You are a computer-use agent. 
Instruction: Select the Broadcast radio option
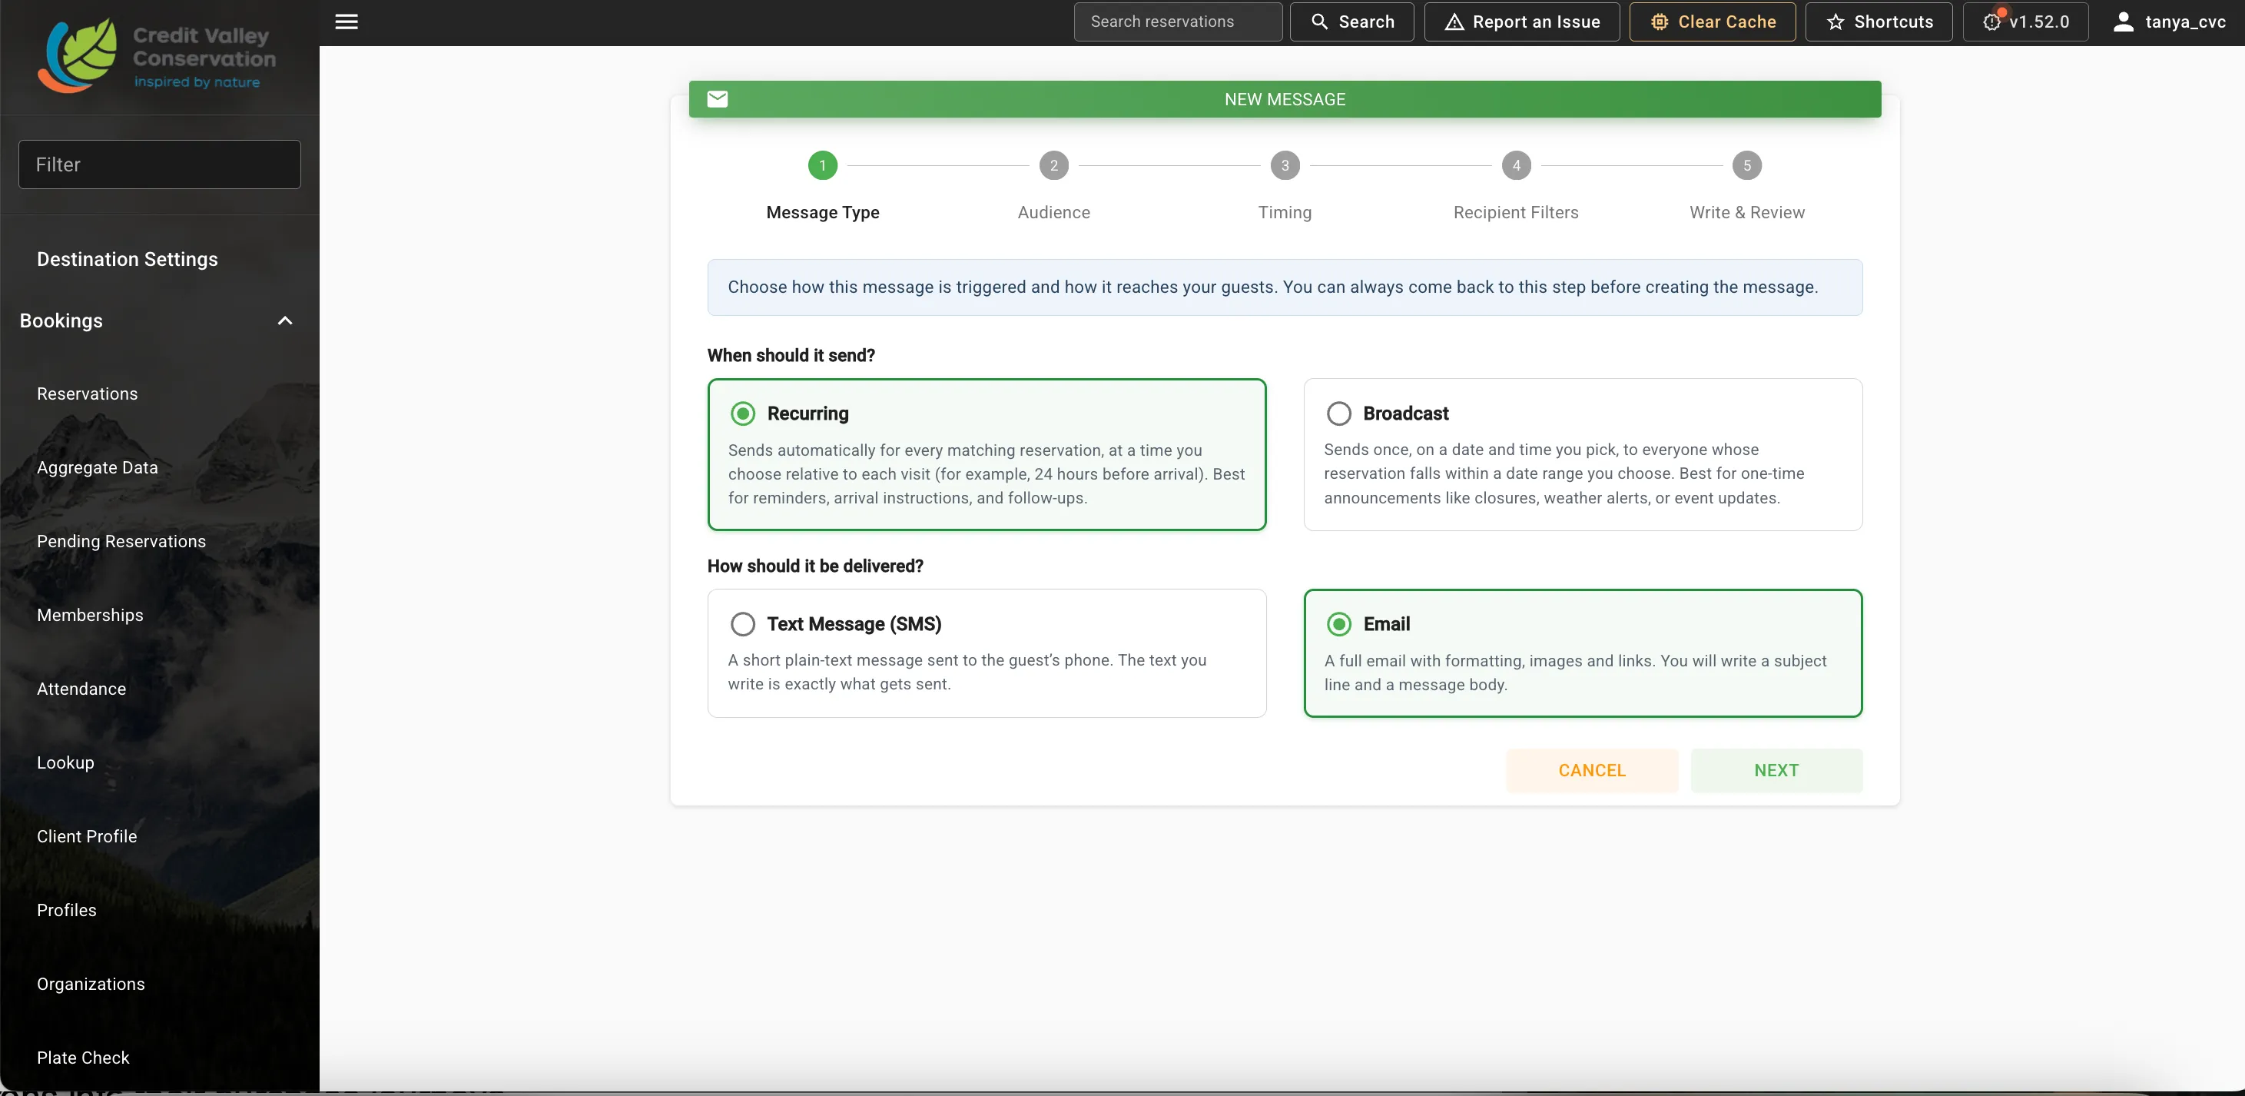(1338, 413)
